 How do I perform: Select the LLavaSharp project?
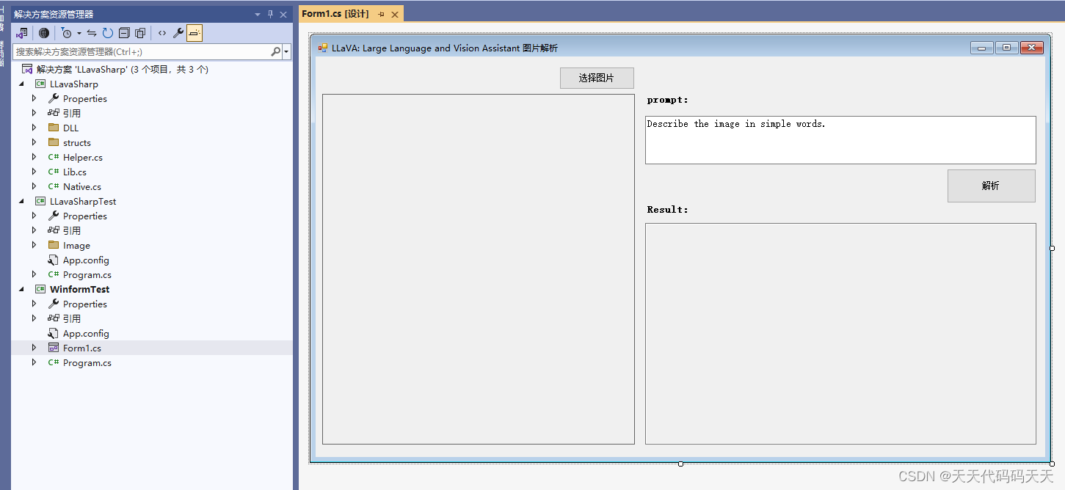(x=73, y=84)
